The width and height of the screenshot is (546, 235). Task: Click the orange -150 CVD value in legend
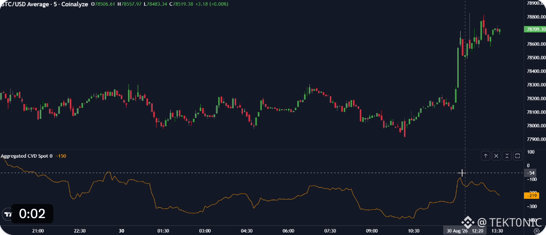(61, 156)
